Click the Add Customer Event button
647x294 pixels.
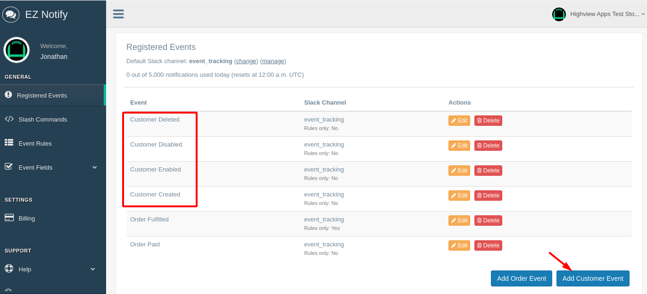coord(593,278)
